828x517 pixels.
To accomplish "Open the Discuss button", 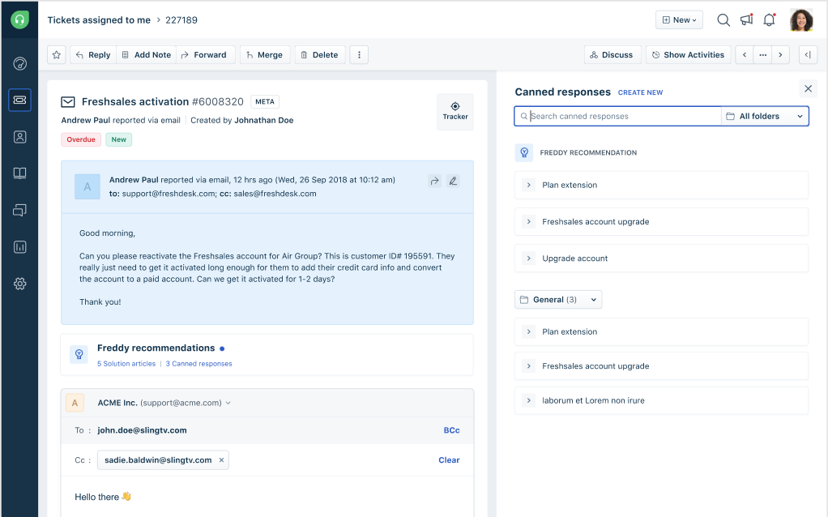I will (x=612, y=55).
